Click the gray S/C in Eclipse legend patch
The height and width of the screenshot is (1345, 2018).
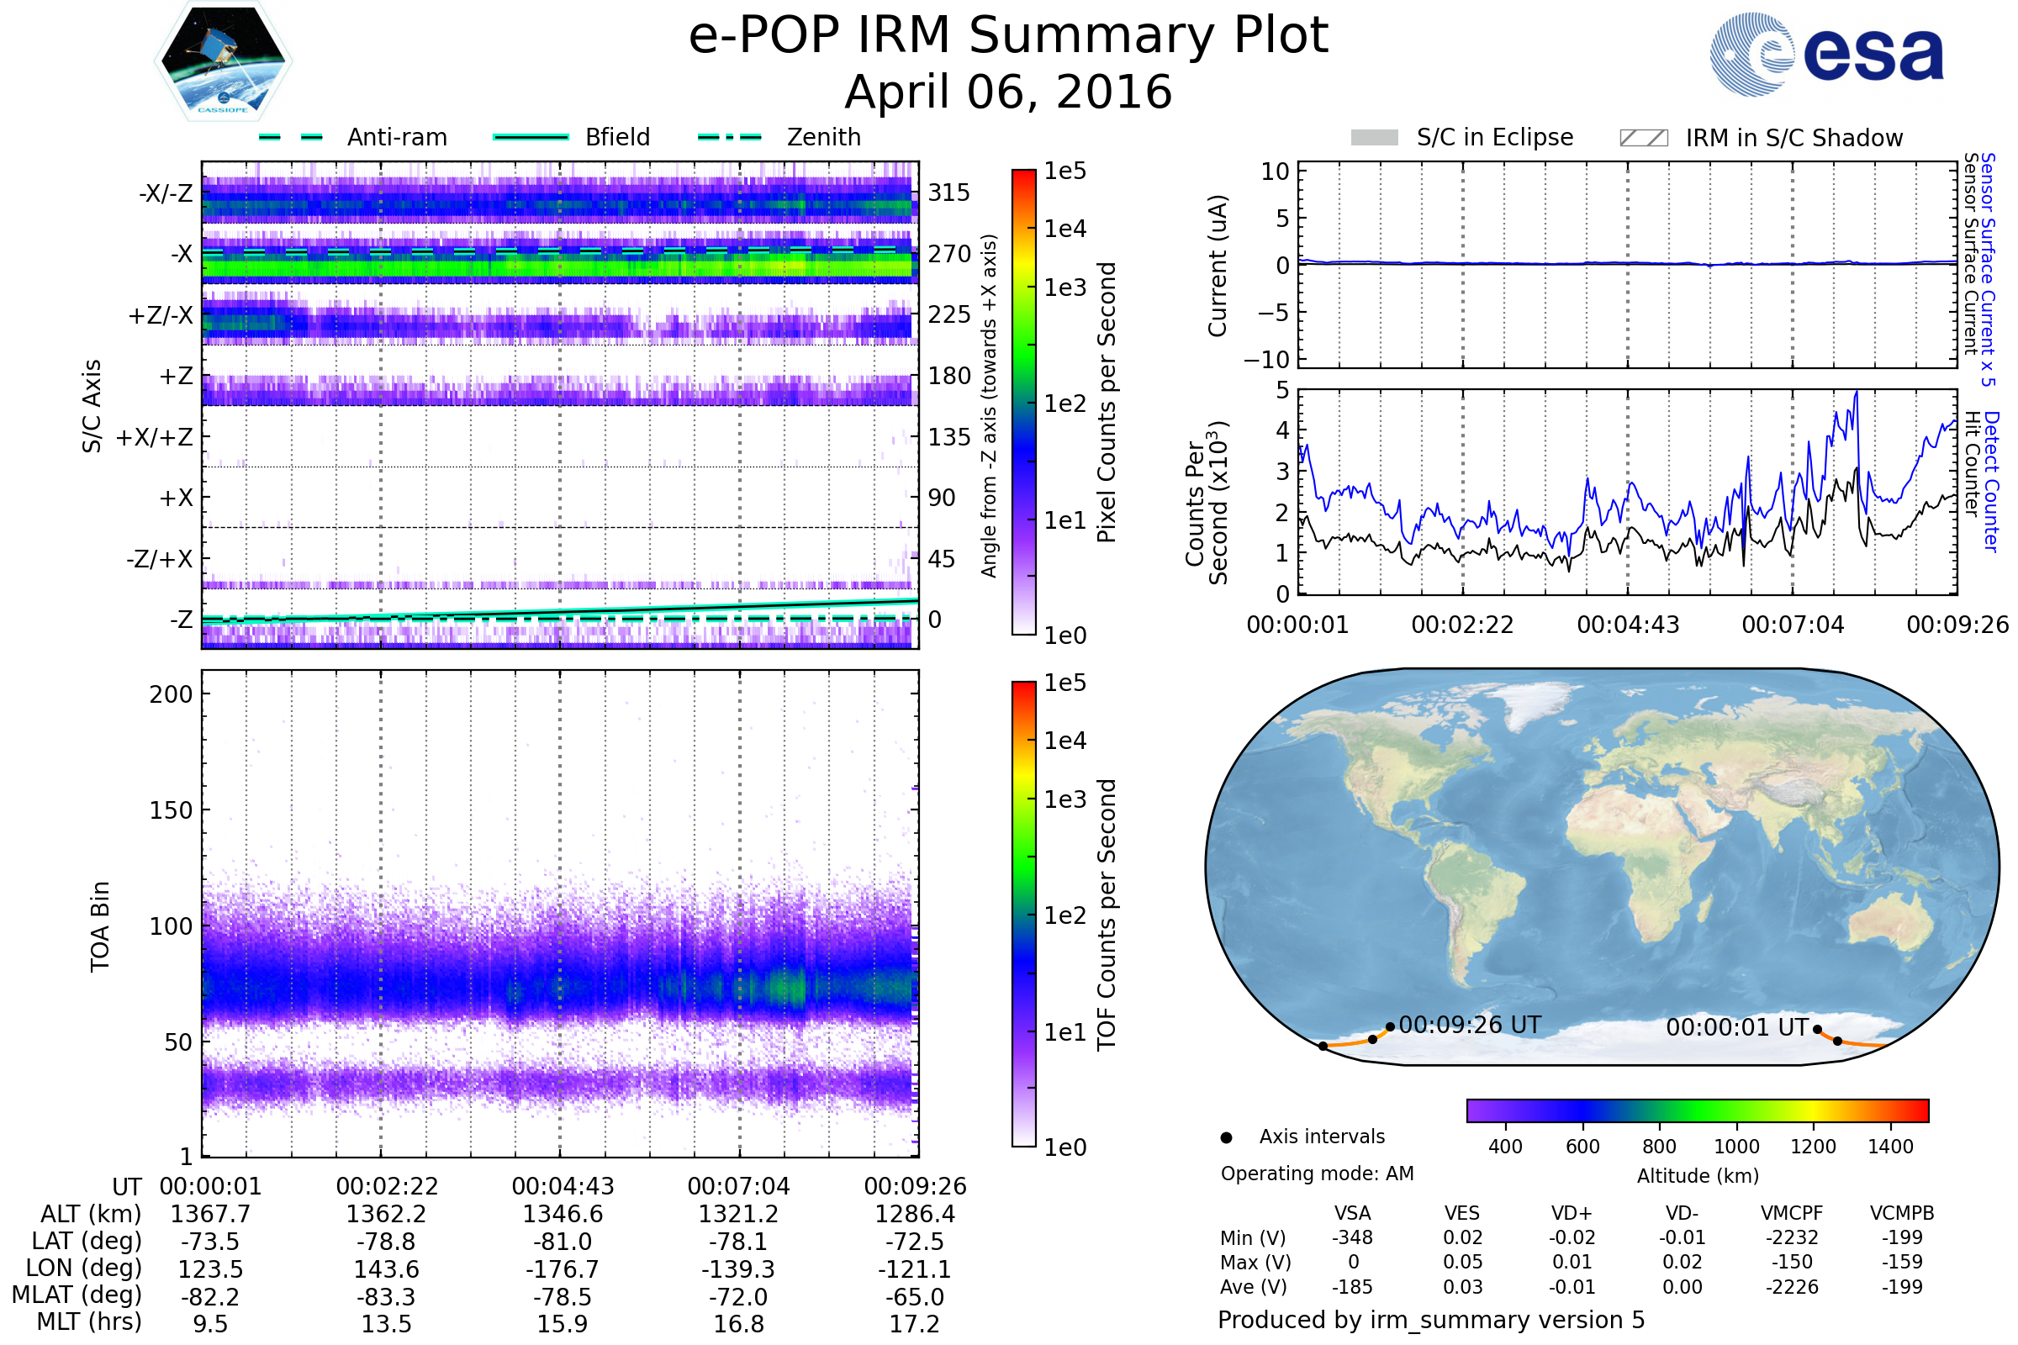1374,138
